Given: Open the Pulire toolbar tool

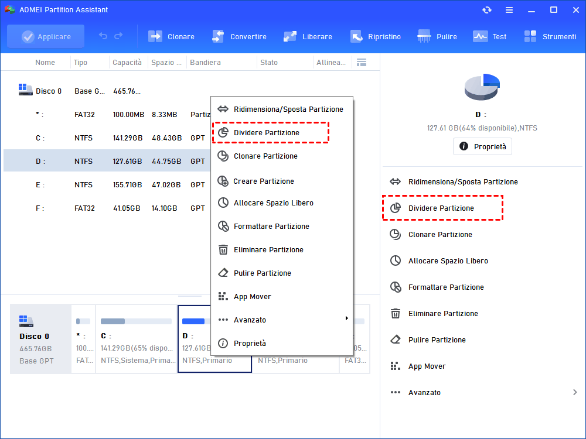Looking at the screenshot, I should click(x=437, y=36).
